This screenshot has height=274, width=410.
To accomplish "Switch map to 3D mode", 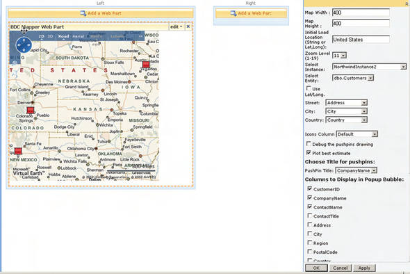I will pos(50,36).
